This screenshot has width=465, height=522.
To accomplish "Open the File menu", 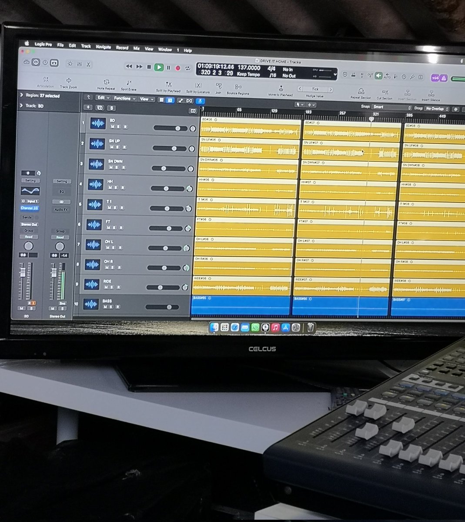I will [60, 45].
